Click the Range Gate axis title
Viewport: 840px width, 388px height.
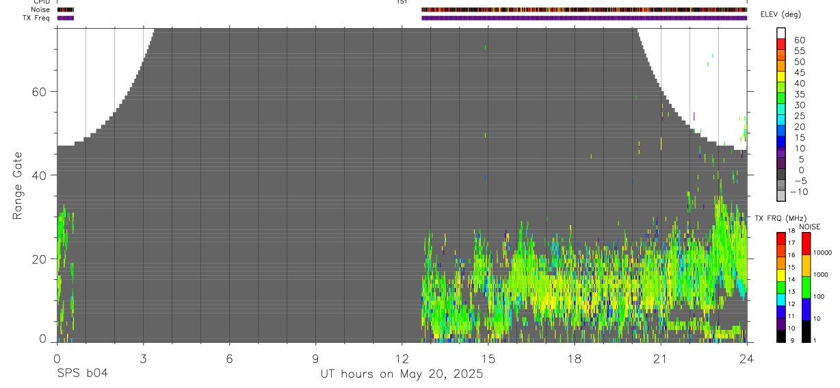[x=18, y=185]
